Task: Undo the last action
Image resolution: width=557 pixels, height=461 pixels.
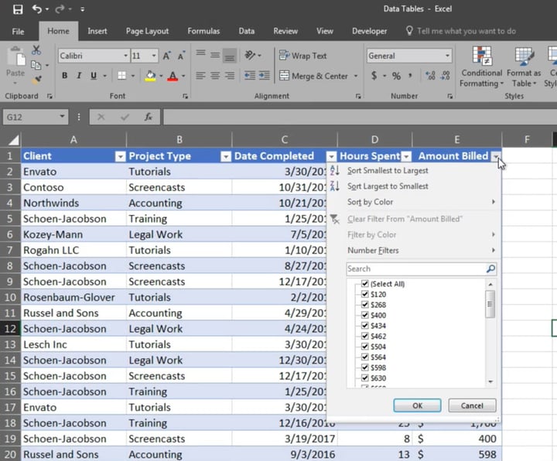Action: [37, 9]
